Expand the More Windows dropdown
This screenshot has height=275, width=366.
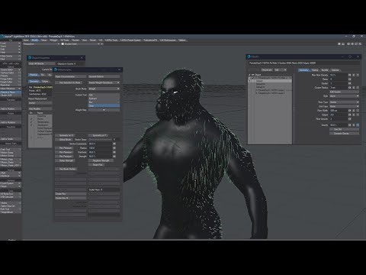tap(11, 89)
